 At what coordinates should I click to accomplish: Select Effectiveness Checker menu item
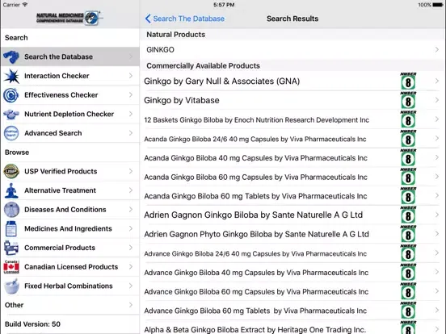(x=70, y=95)
